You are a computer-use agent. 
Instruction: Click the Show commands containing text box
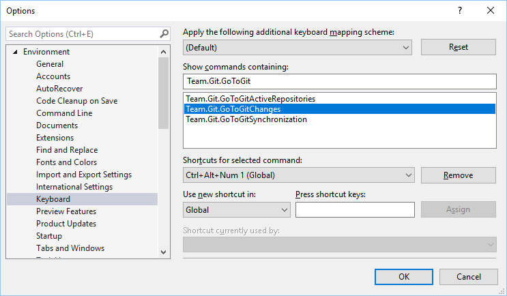(x=340, y=81)
